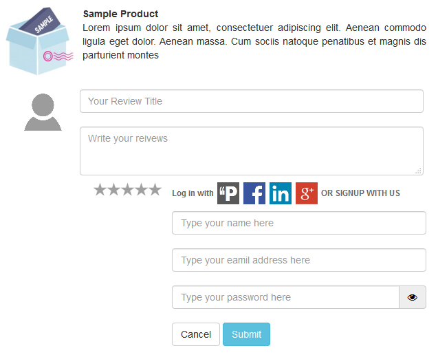Screen dimensions: 438x357
Task: Rate three stars with the third star
Action: coord(127,190)
